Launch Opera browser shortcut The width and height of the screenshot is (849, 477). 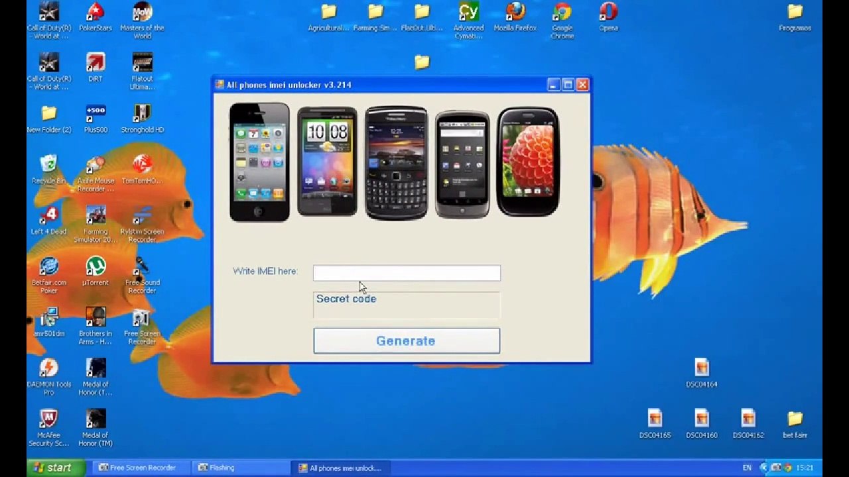click(x=608, y=17)
